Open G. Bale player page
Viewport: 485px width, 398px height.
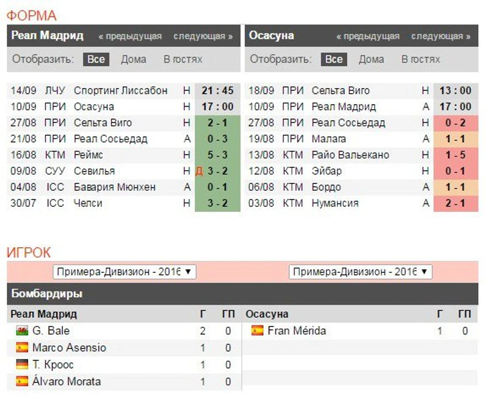[x=51, y=331]
